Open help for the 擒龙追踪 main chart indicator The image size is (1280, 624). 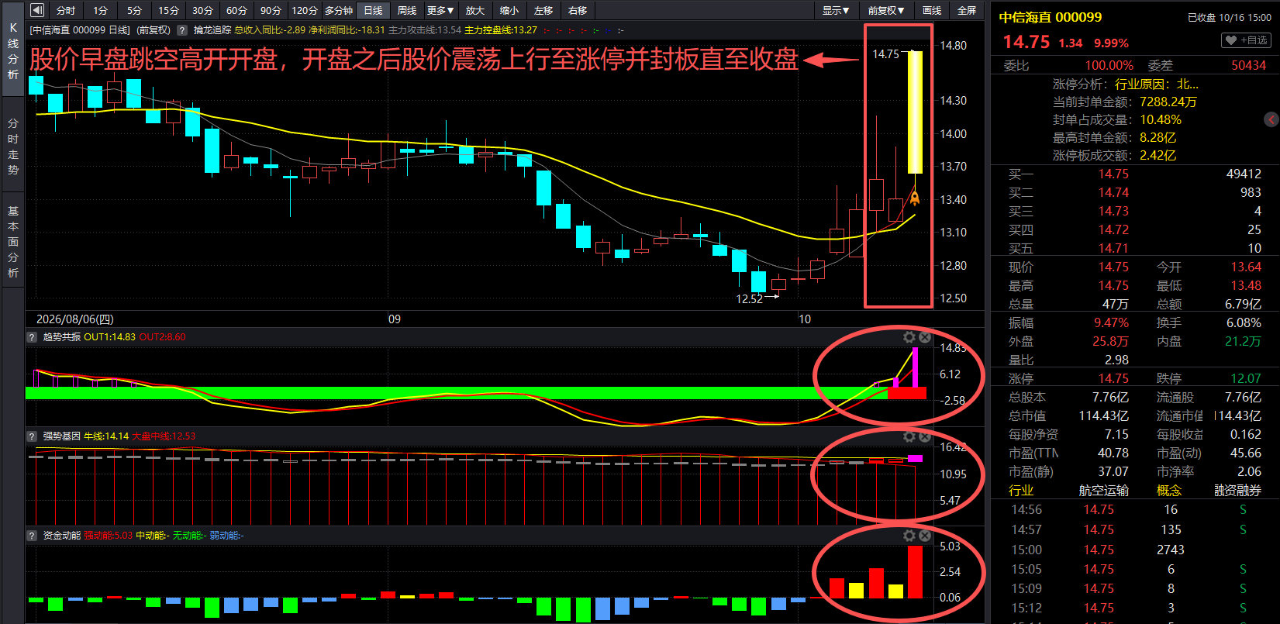pos(182,30)
